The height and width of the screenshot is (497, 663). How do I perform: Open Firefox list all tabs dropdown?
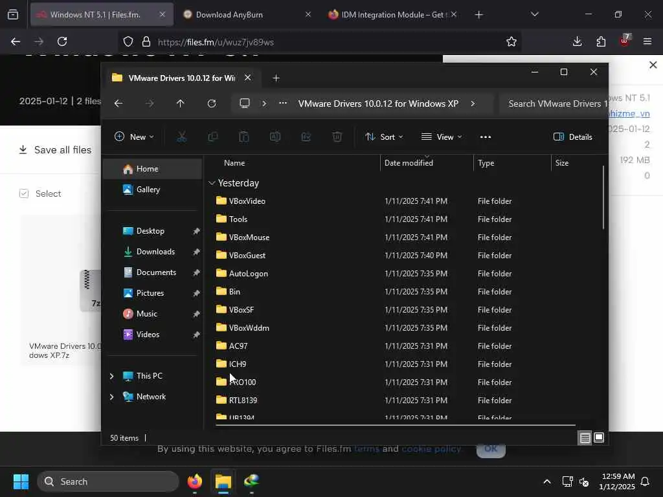coord(535,14)
